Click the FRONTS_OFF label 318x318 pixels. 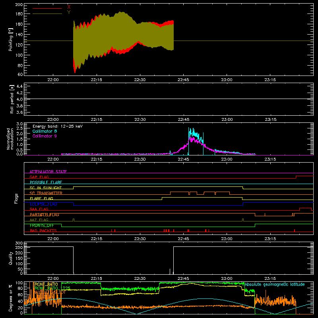[42, 225]
